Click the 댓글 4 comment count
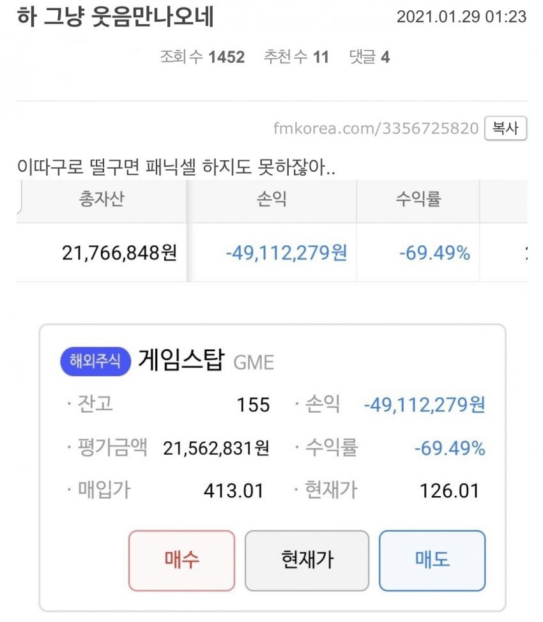 369,57
